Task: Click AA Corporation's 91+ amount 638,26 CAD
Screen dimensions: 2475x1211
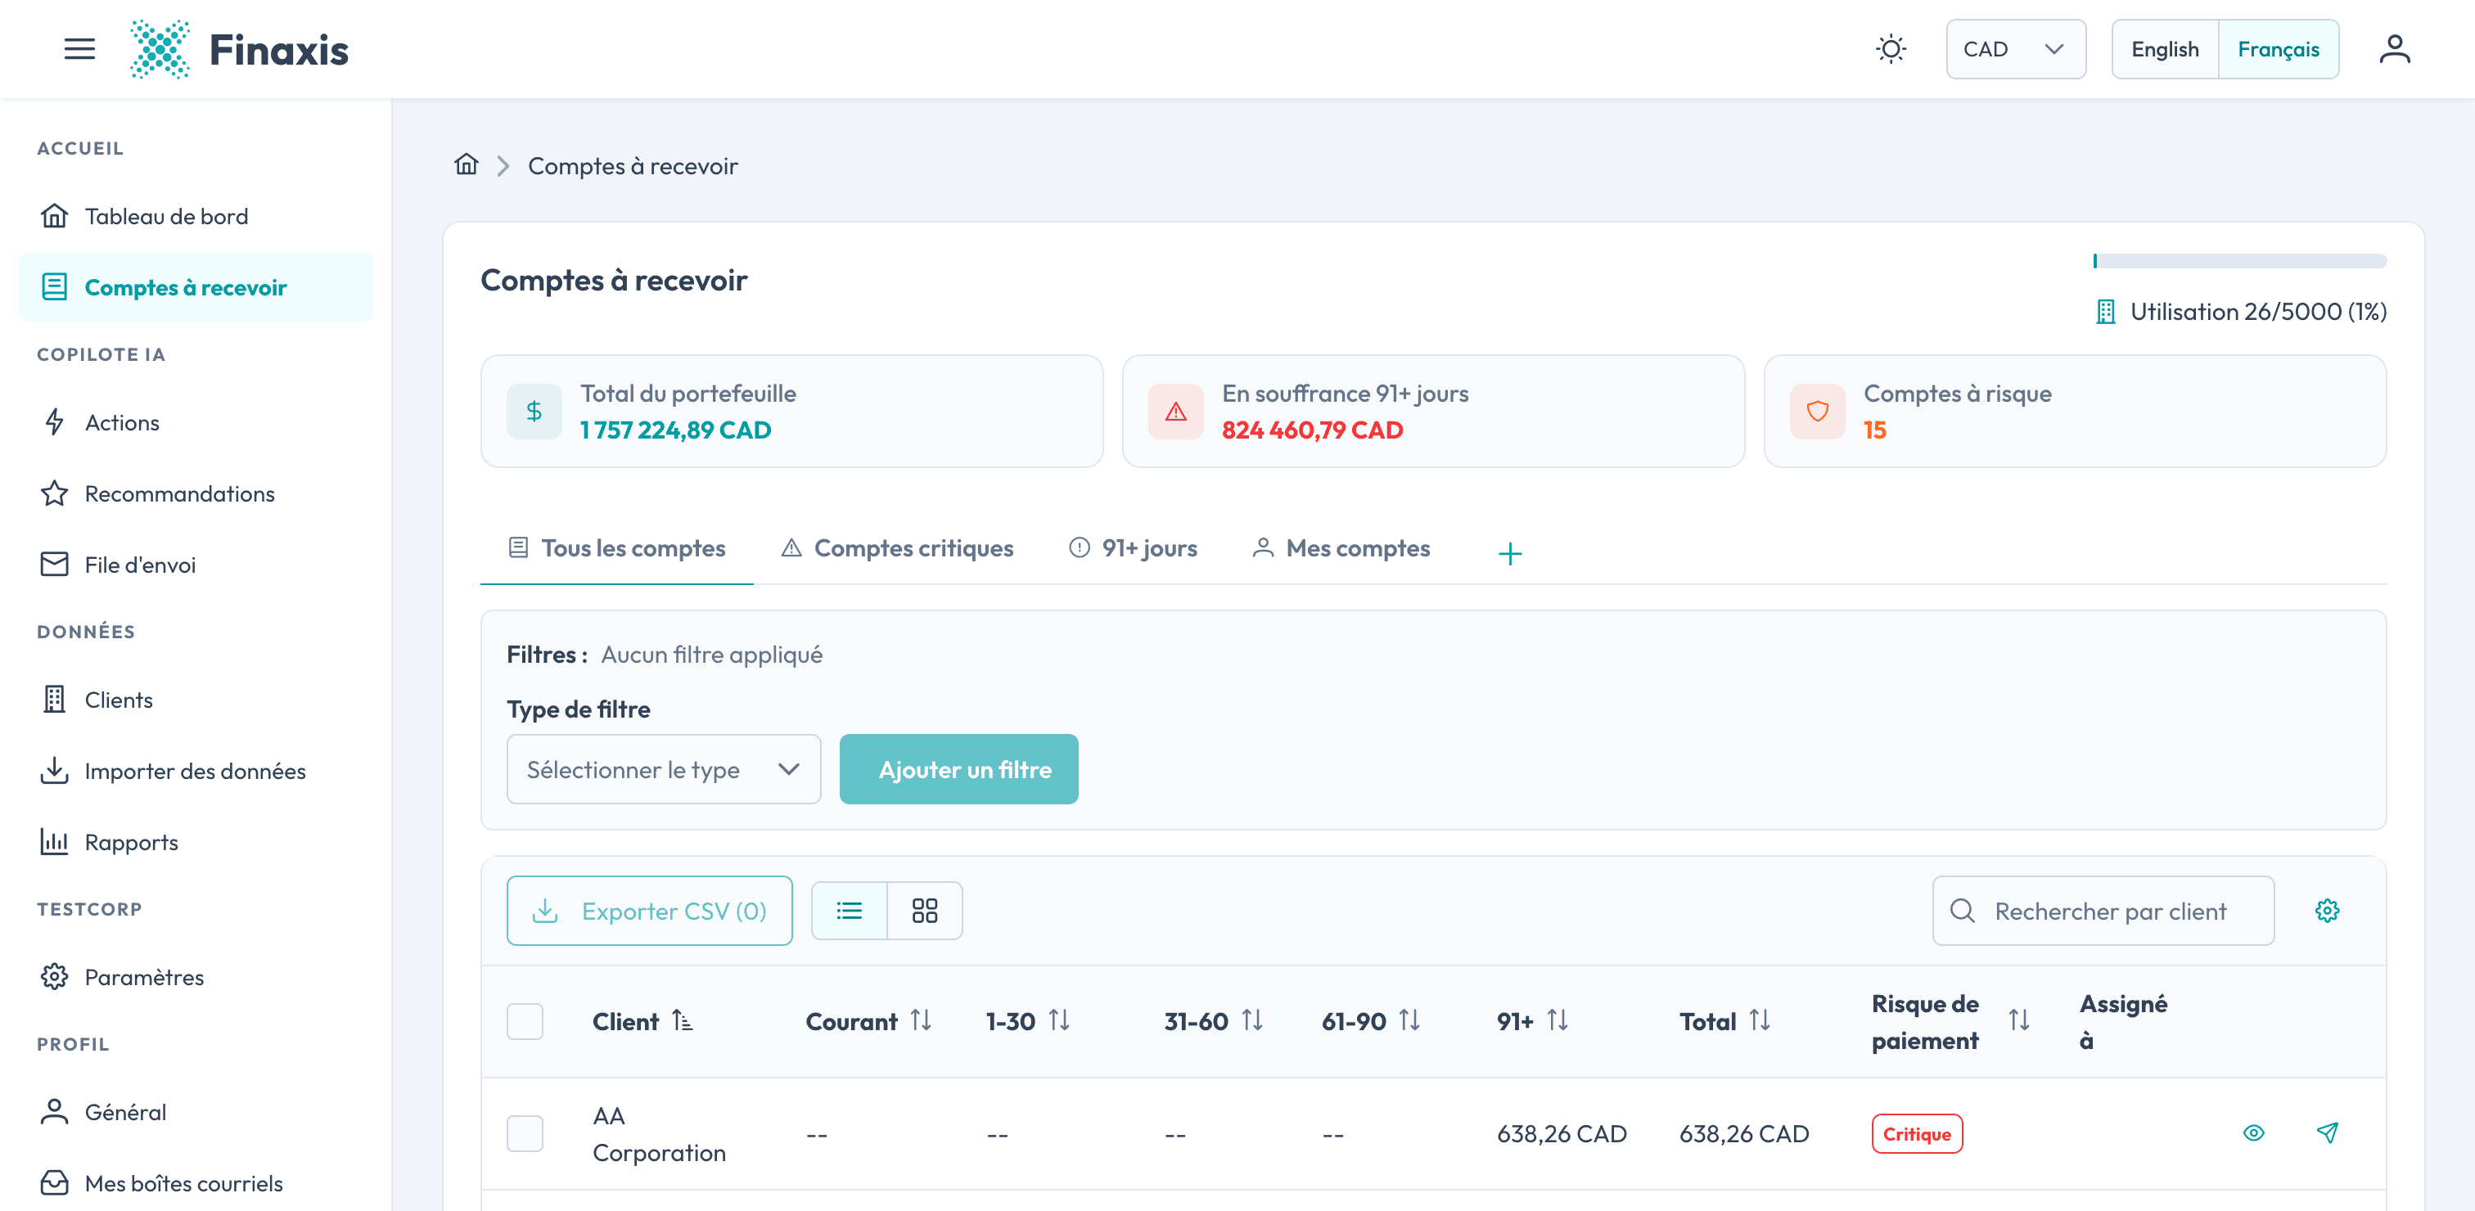Action: coord(1562,1133)
